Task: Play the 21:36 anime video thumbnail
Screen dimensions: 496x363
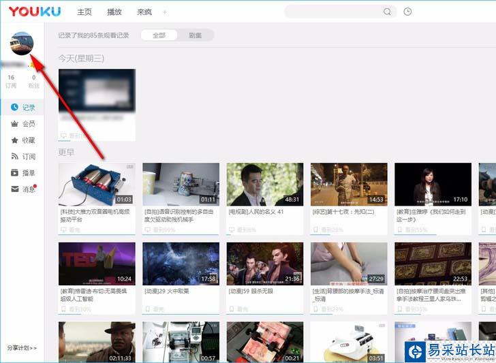Action: click(x=265, y=264)
